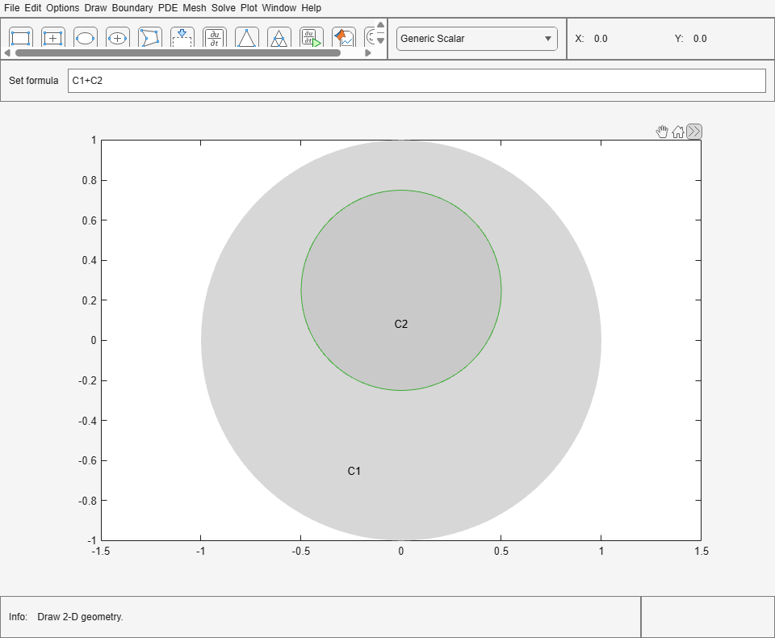Open the Generic Scalar application dropdown

[x=476, y=38]
